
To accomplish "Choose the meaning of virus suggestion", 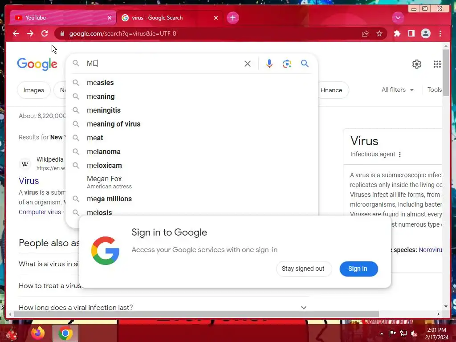I will pos(192,124).
